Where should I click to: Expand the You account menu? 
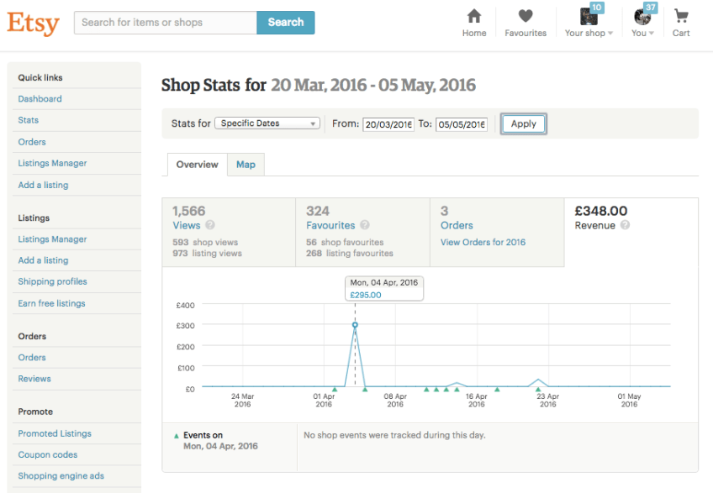[x=643, y=23]
